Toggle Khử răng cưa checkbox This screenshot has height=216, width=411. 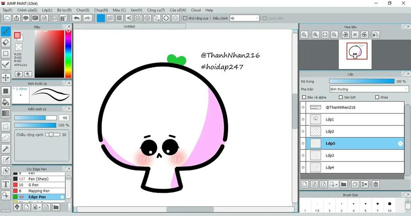[x=185, y=18]
